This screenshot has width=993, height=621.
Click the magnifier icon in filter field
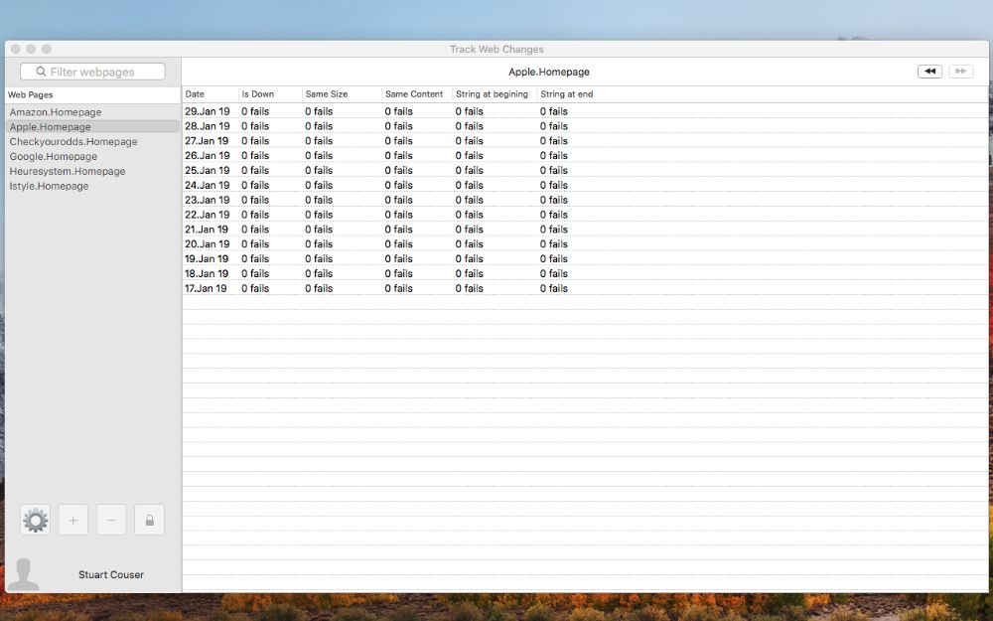[41, 72]
